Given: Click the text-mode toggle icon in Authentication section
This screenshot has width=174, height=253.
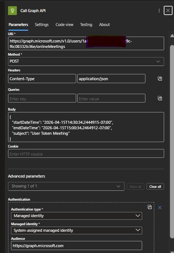Looking at the screenshot, I should 149,207.
